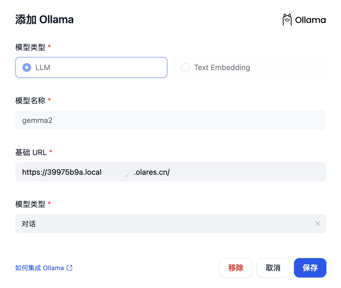The height and width of the screenshot is (288, 341).
Task: Click the gemma2 model name field
Action: pyautogui.click(x=170, y=120)
